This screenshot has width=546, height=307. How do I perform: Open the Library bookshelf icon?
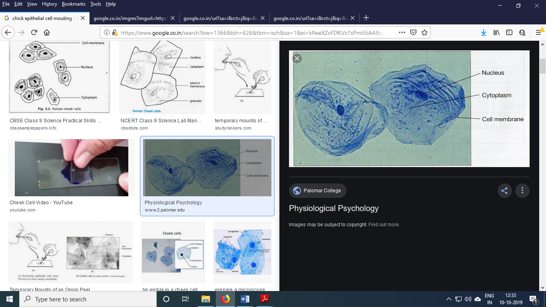[496, 33]
